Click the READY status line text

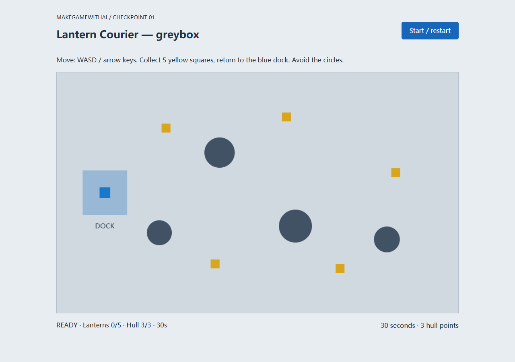(112, 325)
